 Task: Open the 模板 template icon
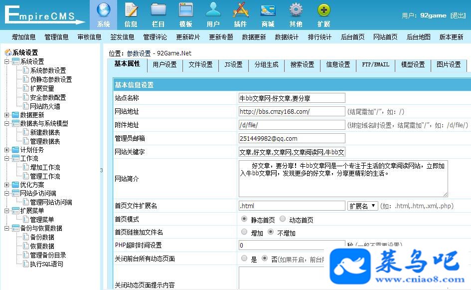click(185, 10)
